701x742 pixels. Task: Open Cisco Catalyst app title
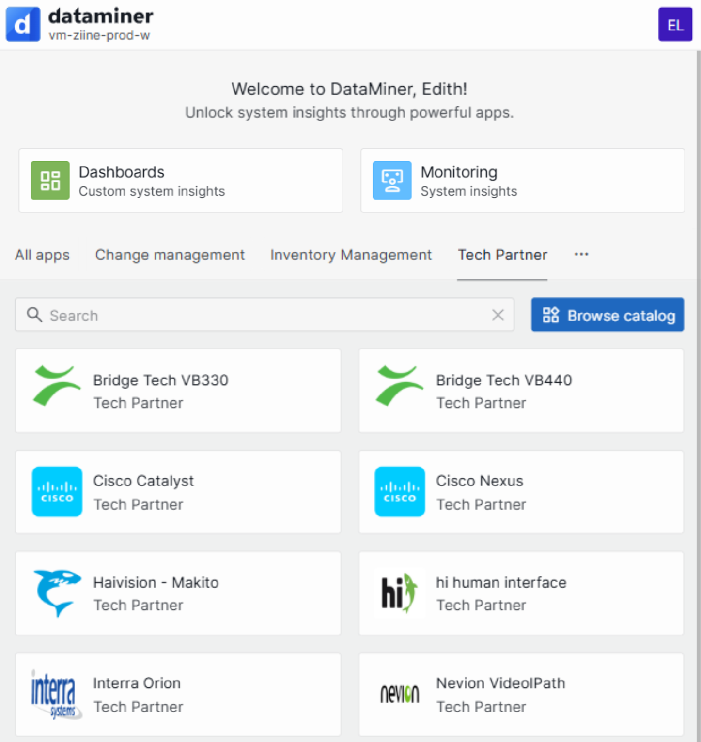[x=143, y=481]
